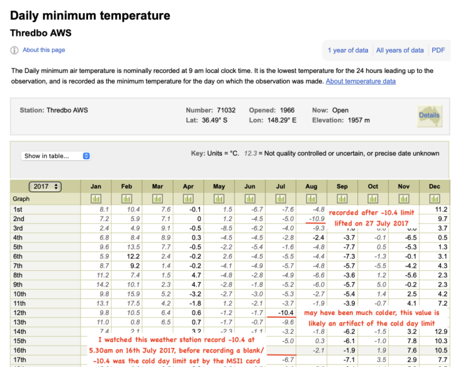Open the September graph icon
This screenshot has height=367, width=453.
click(342, 199)
